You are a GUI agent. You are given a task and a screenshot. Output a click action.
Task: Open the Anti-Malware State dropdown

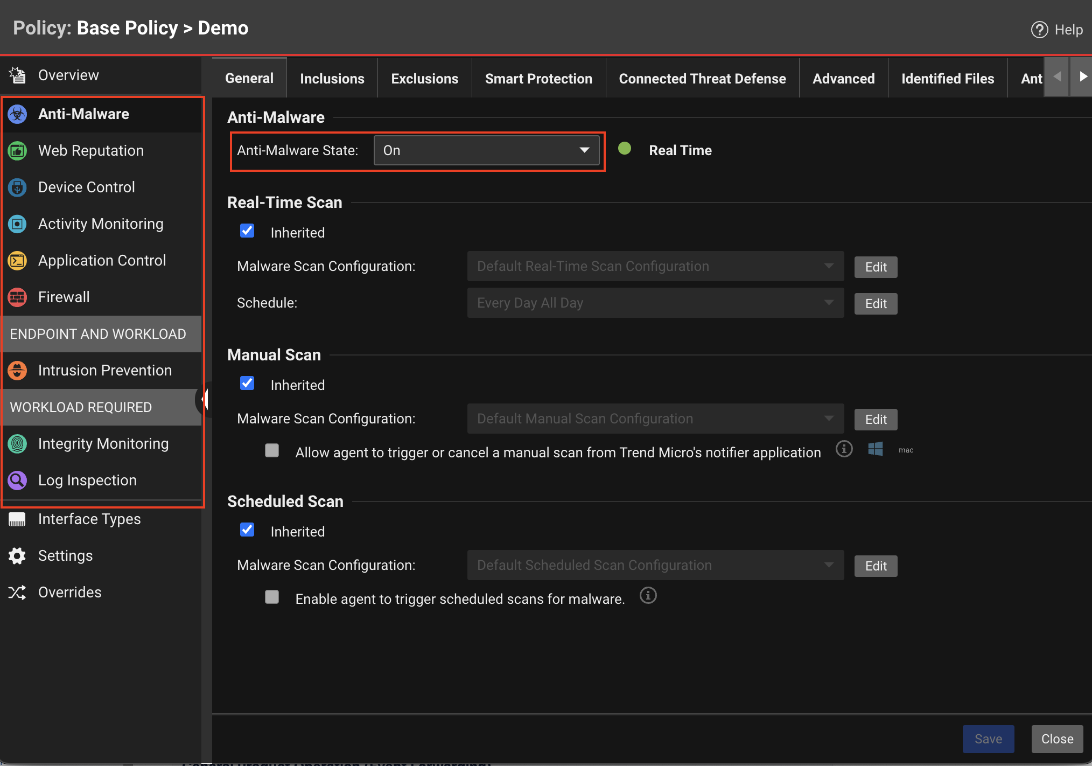click(486, 150)
